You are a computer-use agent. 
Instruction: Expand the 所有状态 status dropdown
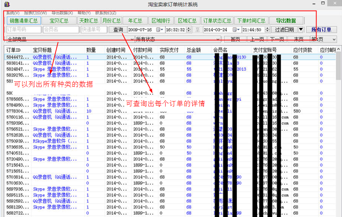click(218, 40)
